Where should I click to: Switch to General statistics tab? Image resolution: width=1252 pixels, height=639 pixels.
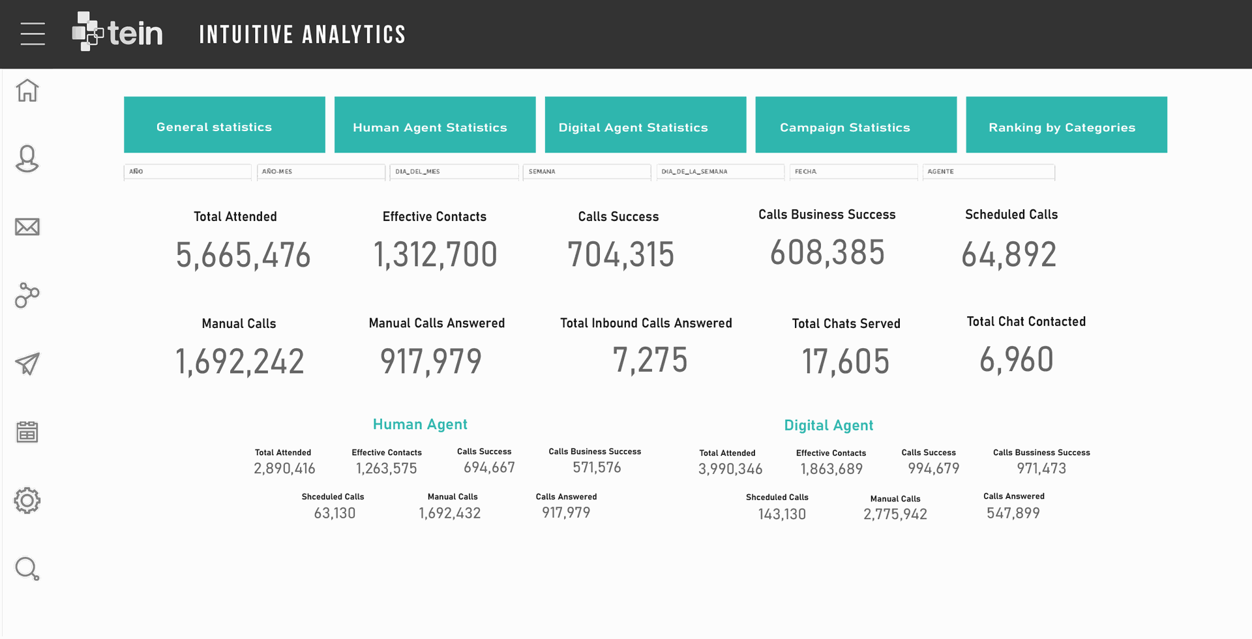[x=224, y=125]
